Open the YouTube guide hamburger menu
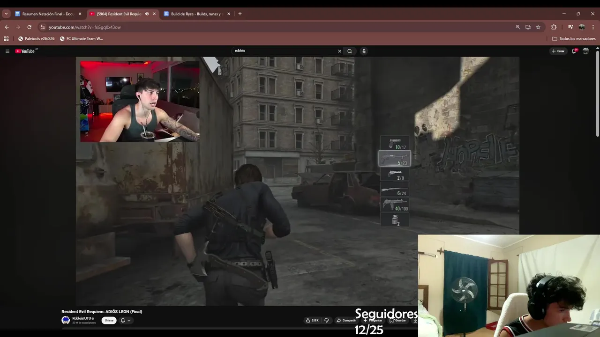This screenshot has height=337, width=600. (7, 51)
